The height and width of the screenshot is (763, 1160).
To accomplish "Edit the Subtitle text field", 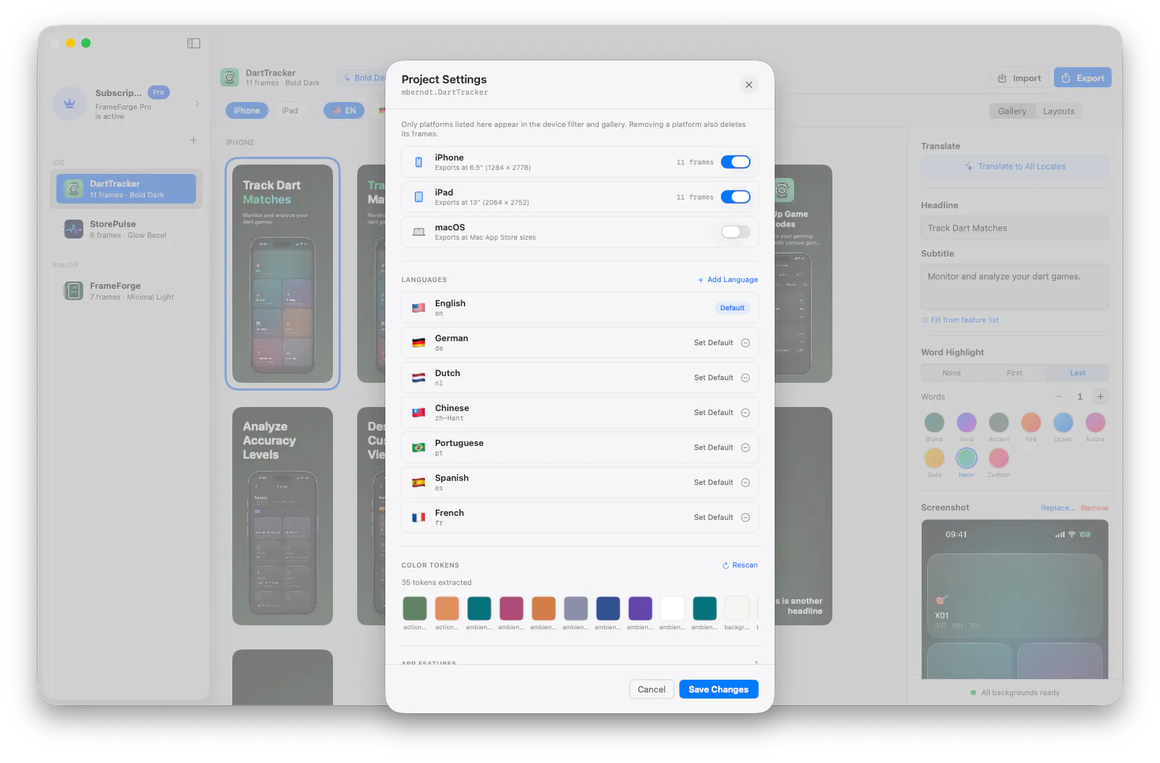I will click(x=1015, y=286).
